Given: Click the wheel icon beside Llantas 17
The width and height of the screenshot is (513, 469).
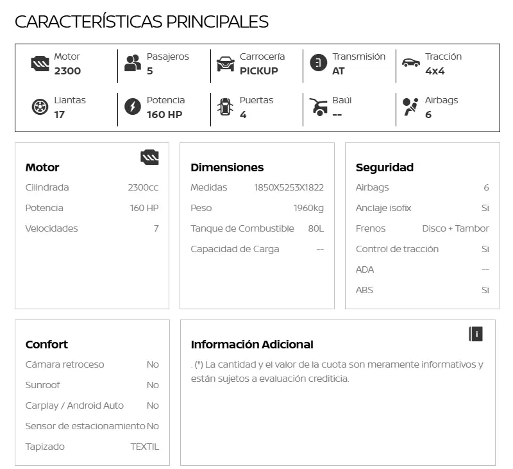Looking at the screenshot, I should (x=40, y=107).
